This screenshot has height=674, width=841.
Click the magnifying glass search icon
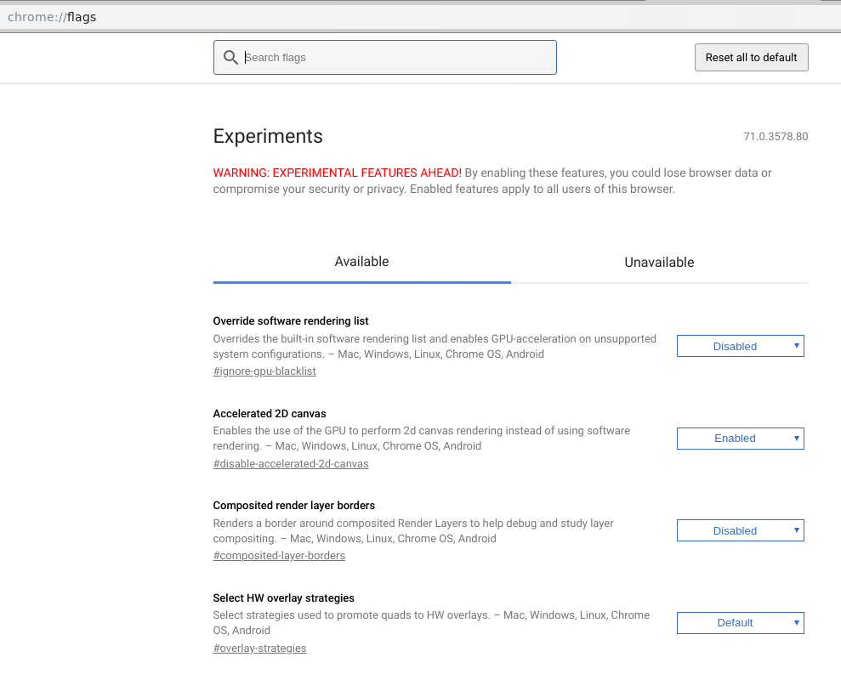click(x=230, y=58)
